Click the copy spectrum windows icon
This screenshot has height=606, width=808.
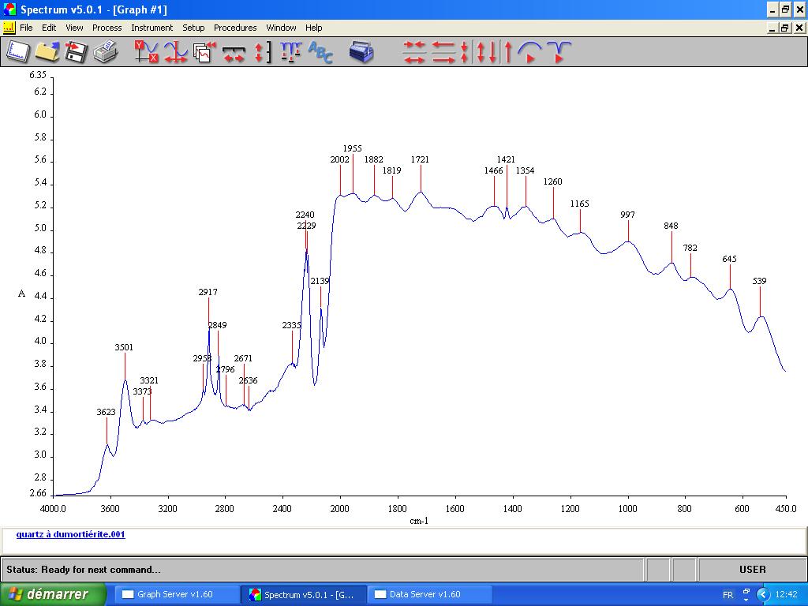[x=204, y=52]
